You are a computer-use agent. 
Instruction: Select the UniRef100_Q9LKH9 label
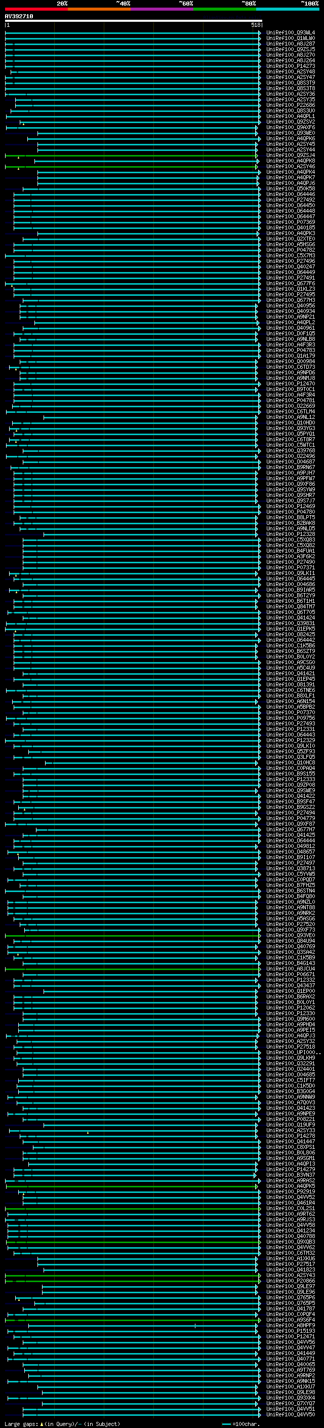(x=290, y=1058)
